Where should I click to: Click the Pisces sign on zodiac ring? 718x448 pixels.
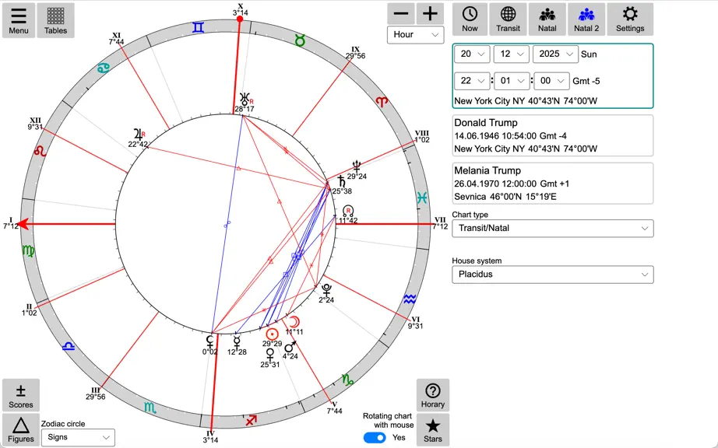coord(422,197)
